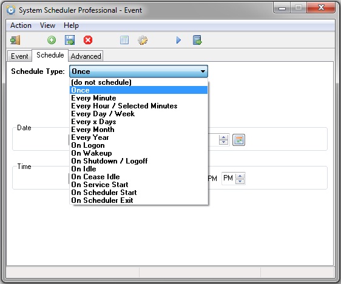
Task: Click the red delete event icon
Action: pos(88,40)
